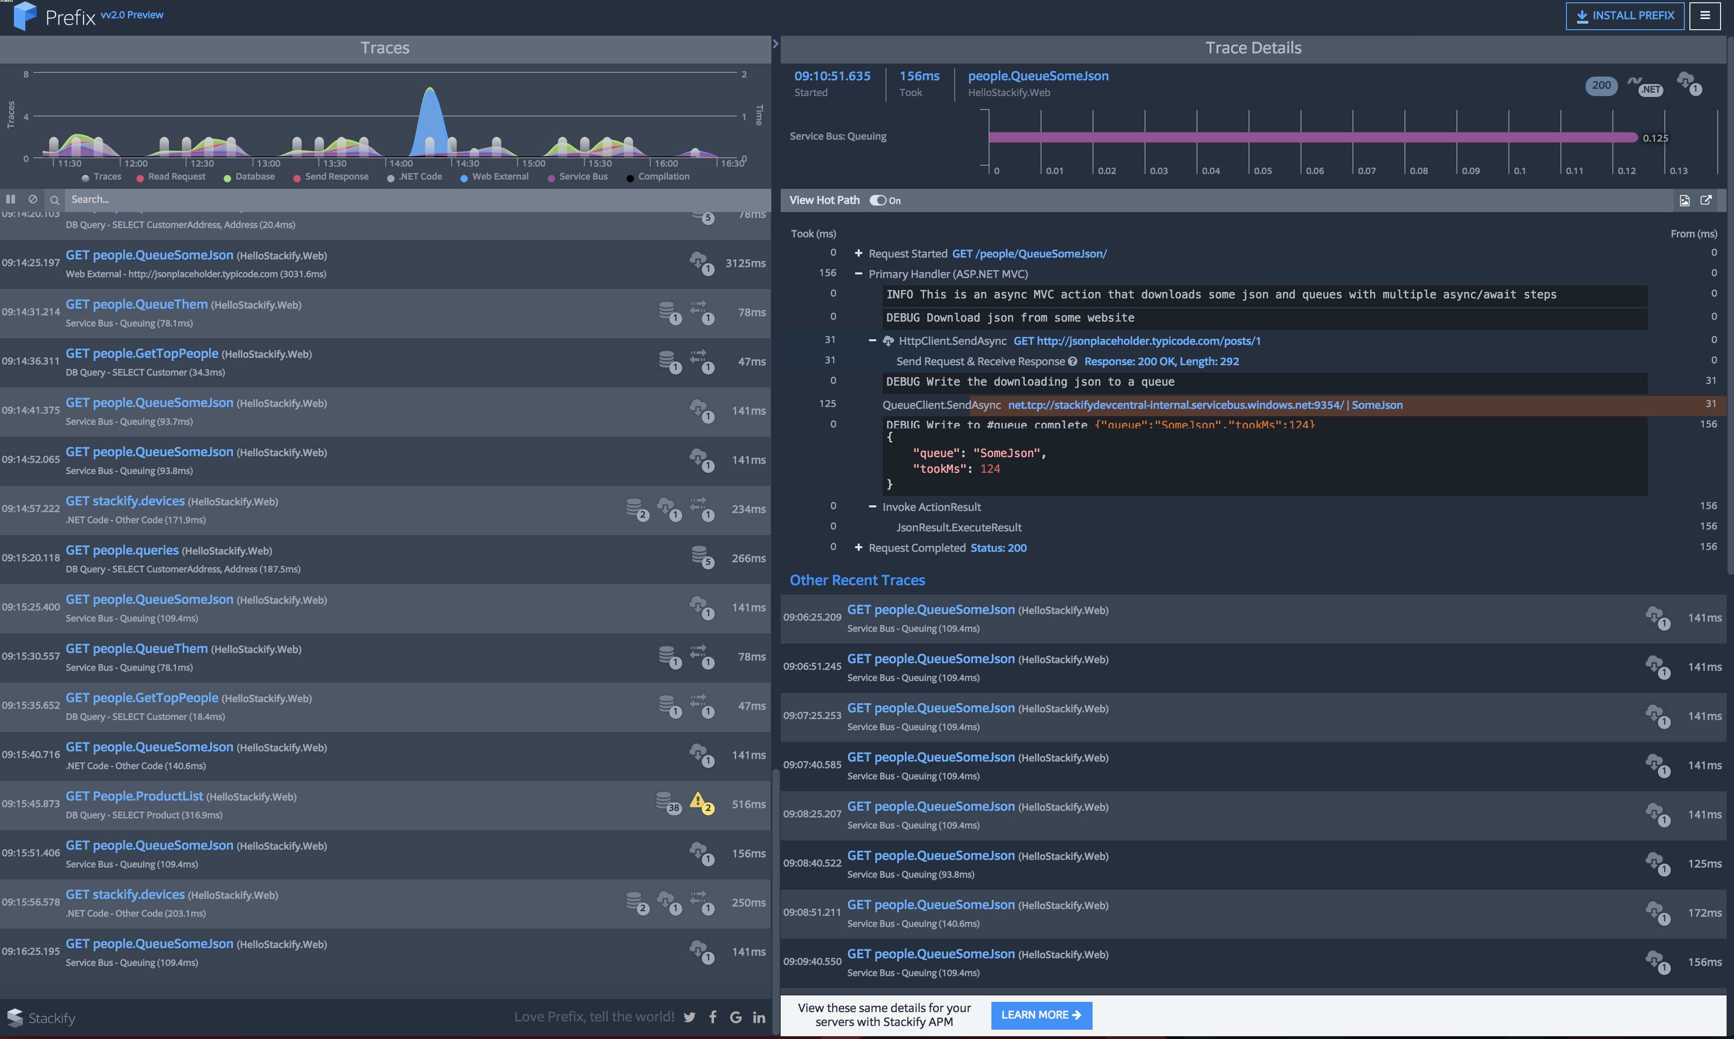This screenshot has height=1039, width=1734.
Task: Open the recent trace at 09:08:40.522
Action: click(1253, 864)
